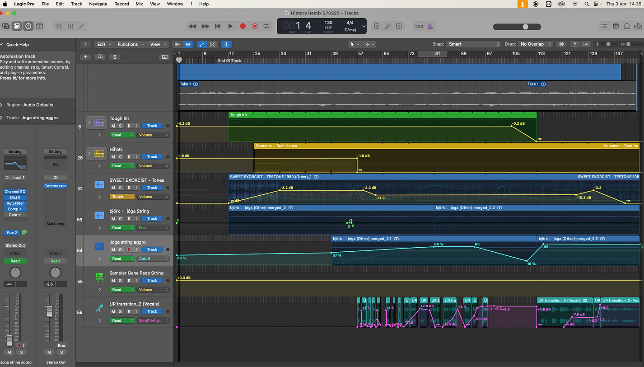
Task: Click the global Solo S track header button
Action: pos(115,57)
